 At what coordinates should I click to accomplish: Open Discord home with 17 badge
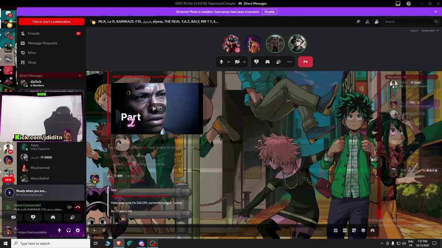pyautogui.click(x=8, y=14)
